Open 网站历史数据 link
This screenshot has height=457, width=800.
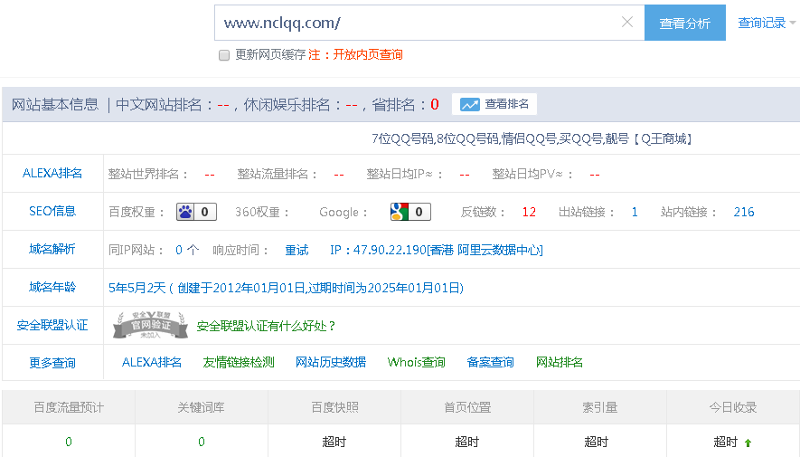coord(331,363)
